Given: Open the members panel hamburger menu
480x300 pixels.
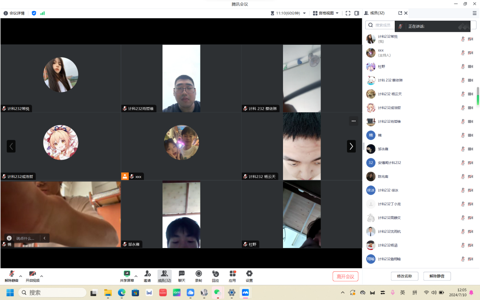Looking at the screenshot, I should [x=474, y=13].
